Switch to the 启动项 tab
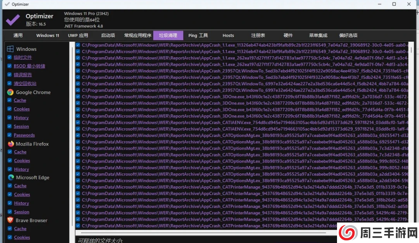This screenshot has height=243, width=419. [108, 36]
